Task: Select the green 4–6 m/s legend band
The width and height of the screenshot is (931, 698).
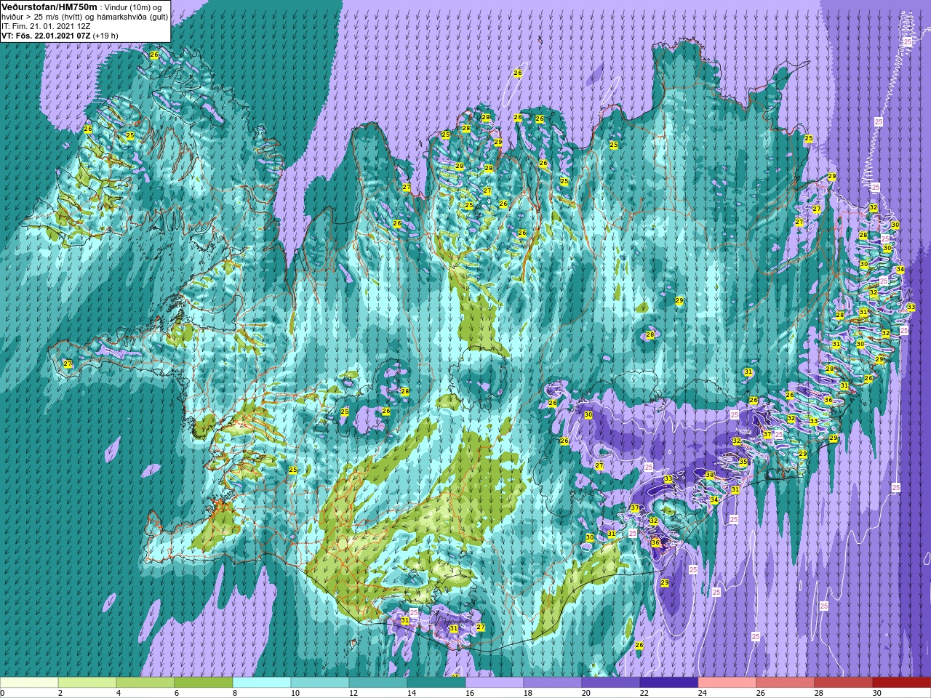Action: (145, 683)
